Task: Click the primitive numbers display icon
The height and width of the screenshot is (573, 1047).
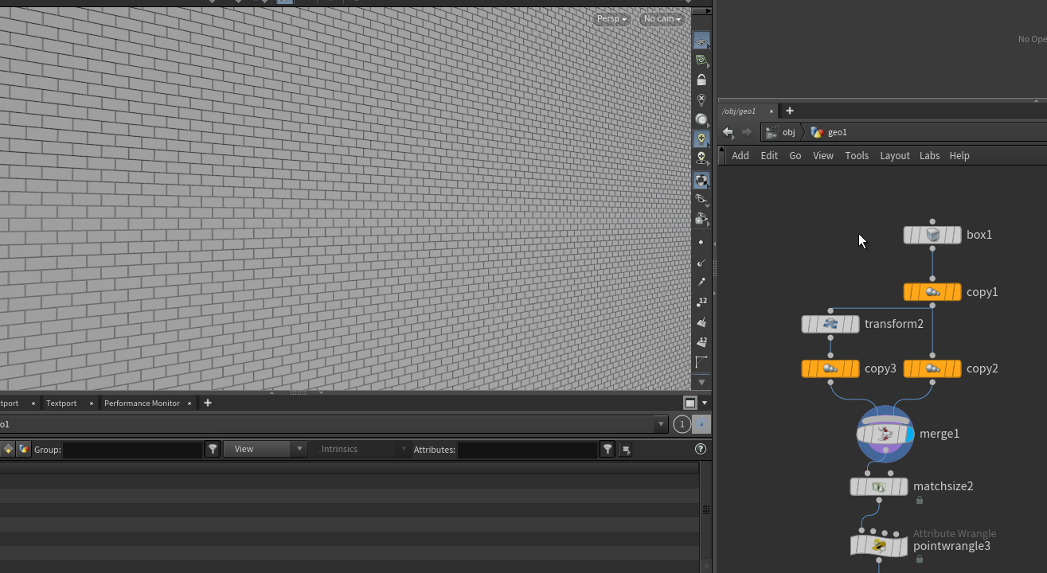Action: coord(701,341)
